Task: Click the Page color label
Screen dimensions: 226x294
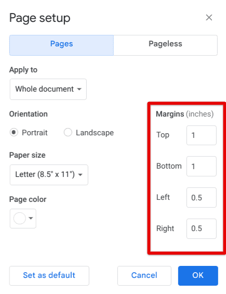Action: pos(28,199)
